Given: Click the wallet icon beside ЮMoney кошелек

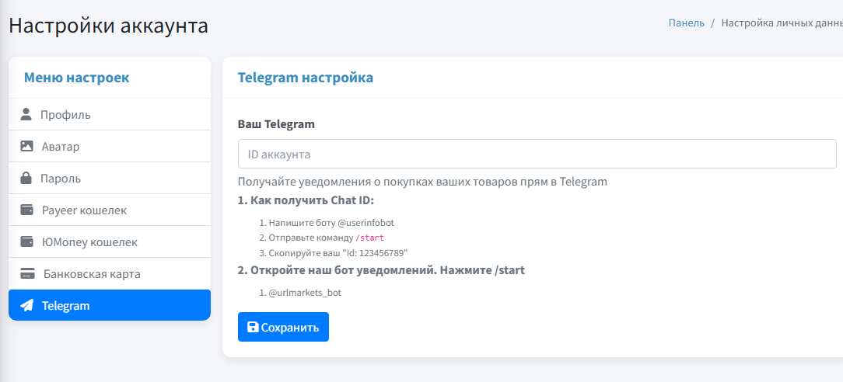Looking at the screenshot, I should pos(26,241).
